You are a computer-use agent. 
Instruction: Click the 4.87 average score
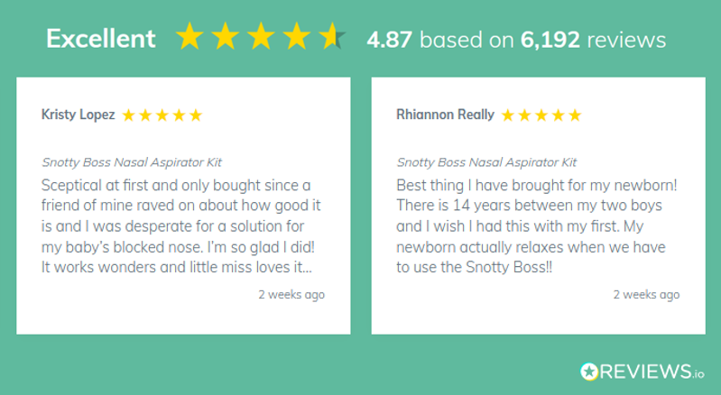pos(390,40)
